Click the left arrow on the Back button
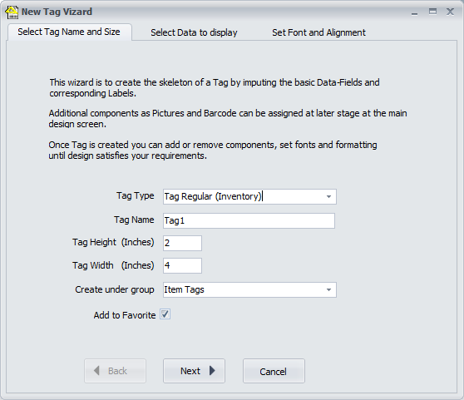The height and width of the screenshot is (400, 464). tap(96, 370)
